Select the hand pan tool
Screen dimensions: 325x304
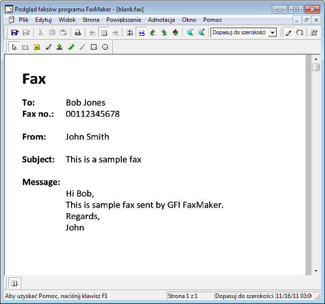pos(300,32)
